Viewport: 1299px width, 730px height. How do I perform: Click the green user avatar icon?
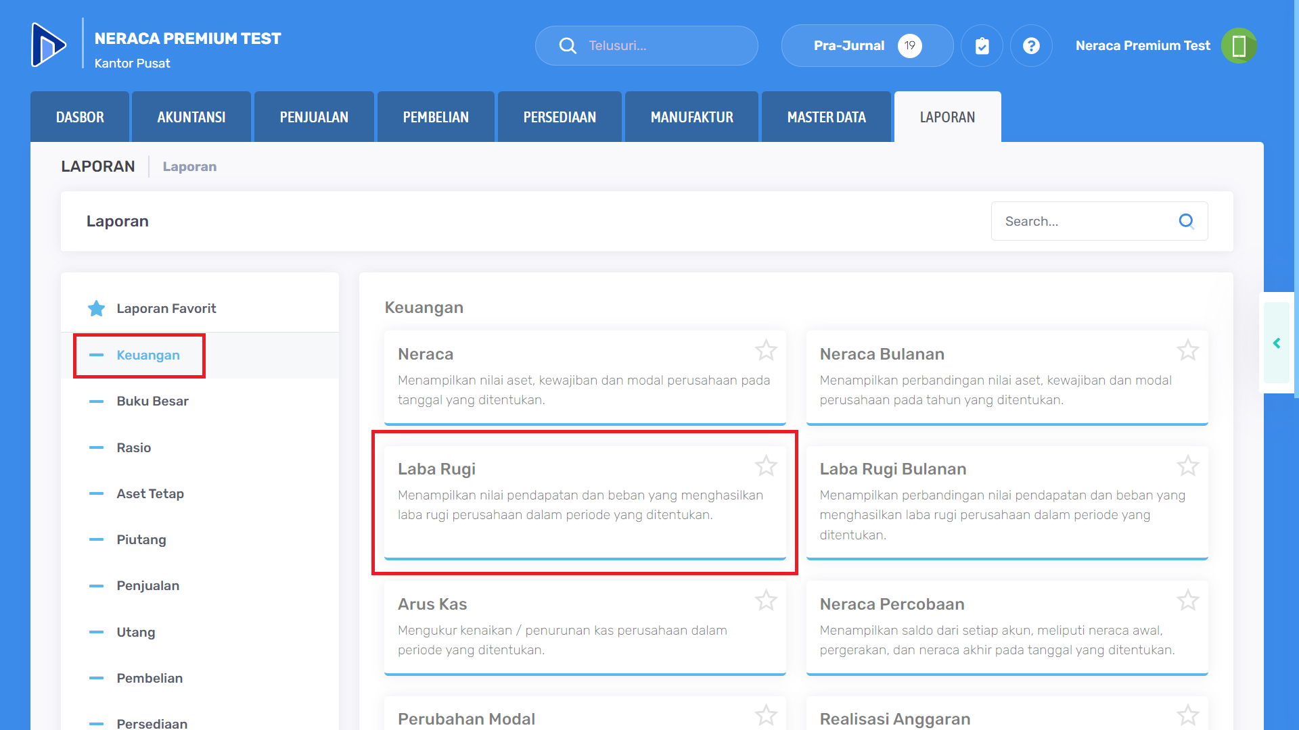(x=1238, y=46)
